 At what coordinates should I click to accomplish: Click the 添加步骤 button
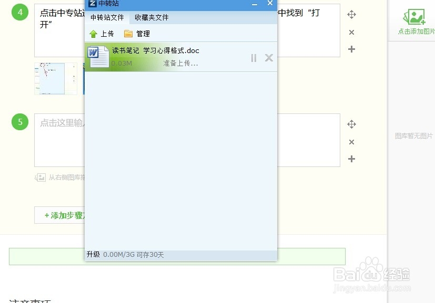point(59,215)
